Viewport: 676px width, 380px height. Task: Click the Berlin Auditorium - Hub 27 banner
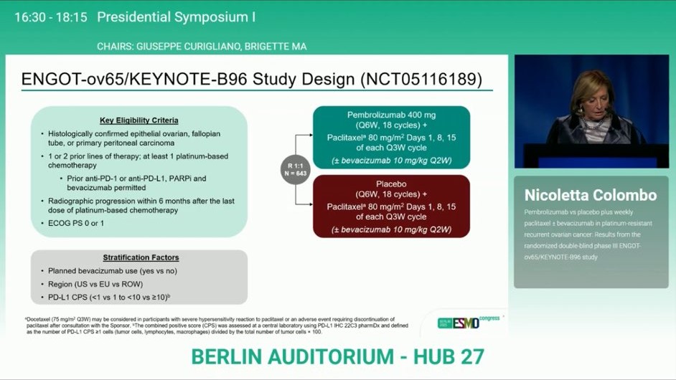click(x=337, y=356)
